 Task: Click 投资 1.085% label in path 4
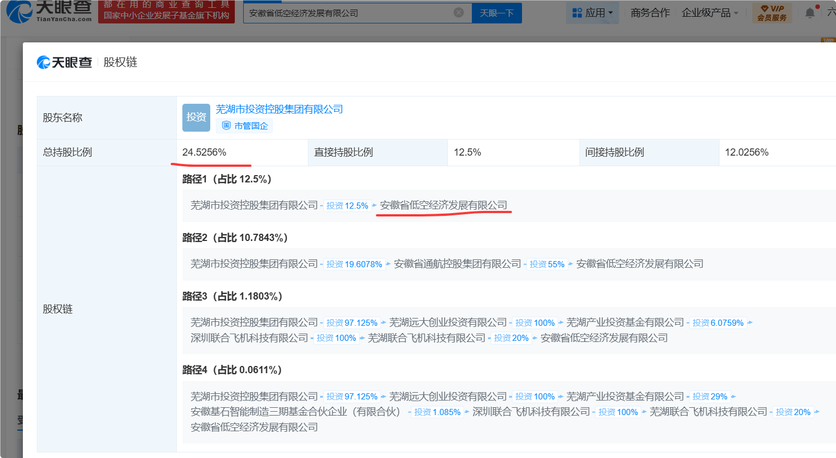coord(437,412)
